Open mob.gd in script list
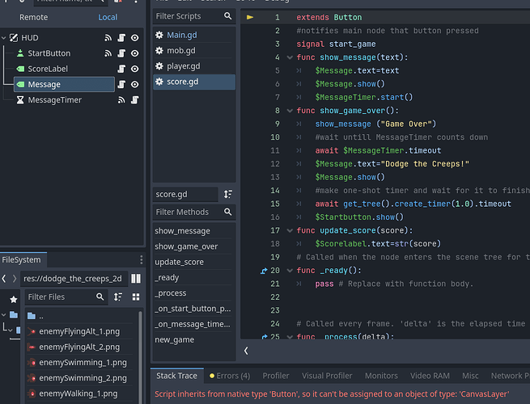The image size is (530, 404). (x=194, y=51)
